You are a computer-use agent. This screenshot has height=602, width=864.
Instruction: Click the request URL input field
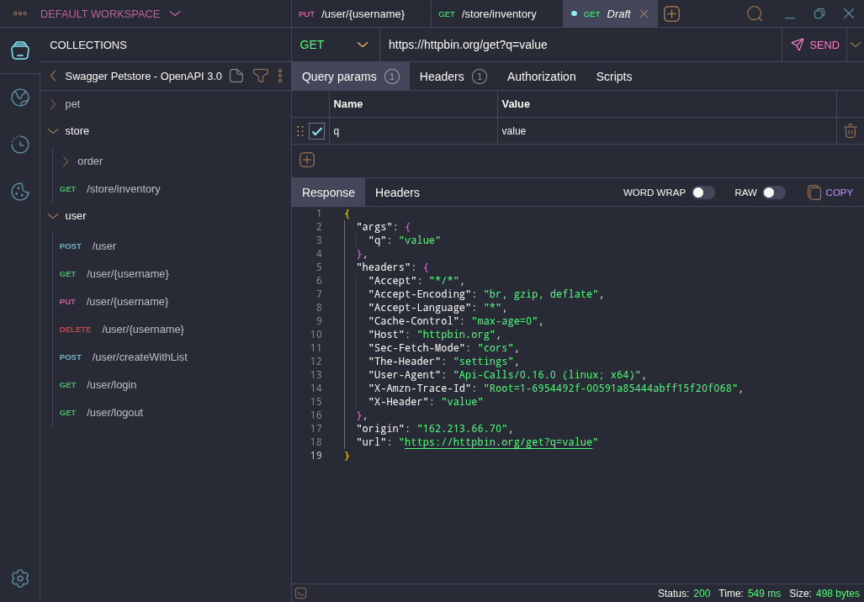[580, 45]
